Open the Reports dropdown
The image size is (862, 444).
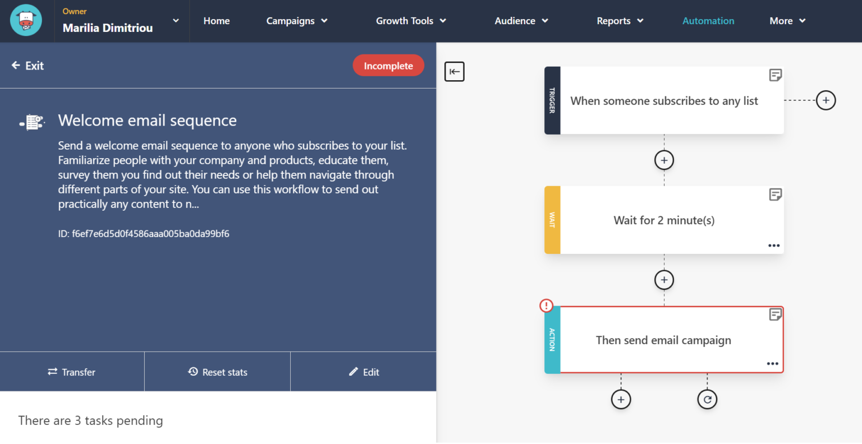(x=620, y=21)
